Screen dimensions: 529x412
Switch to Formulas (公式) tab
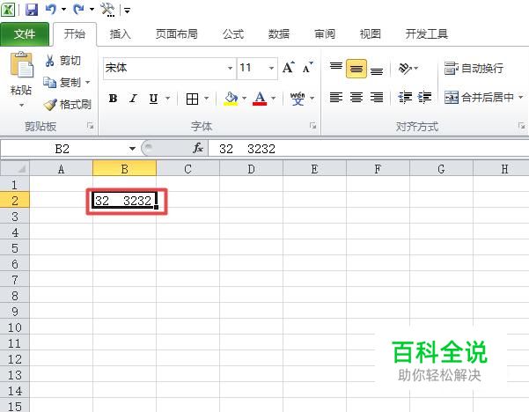[x=232, y=34]
